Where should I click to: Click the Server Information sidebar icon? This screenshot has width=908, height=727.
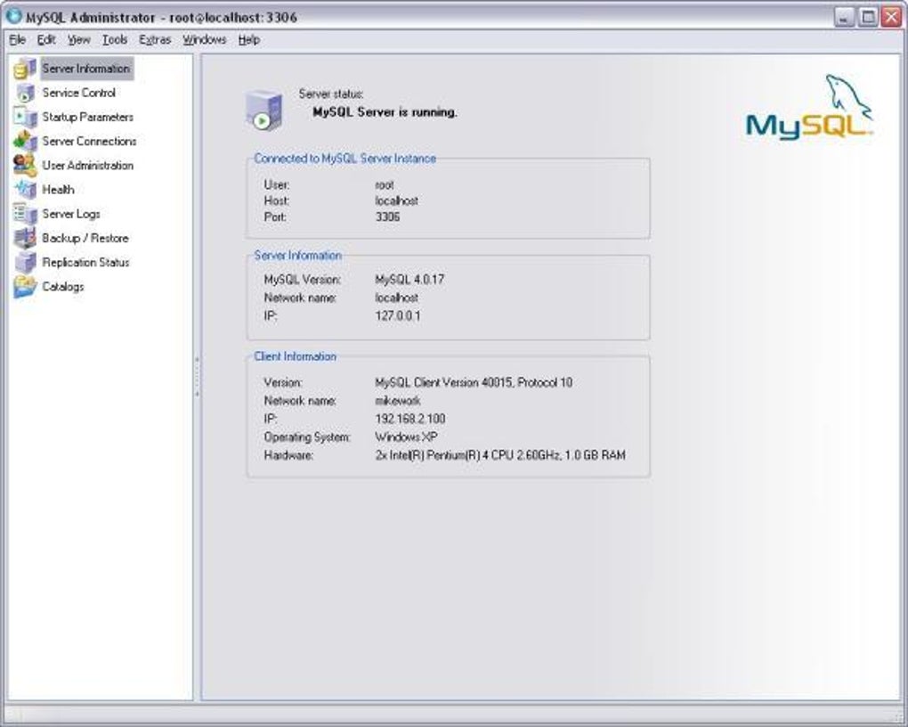click(25, 69)
